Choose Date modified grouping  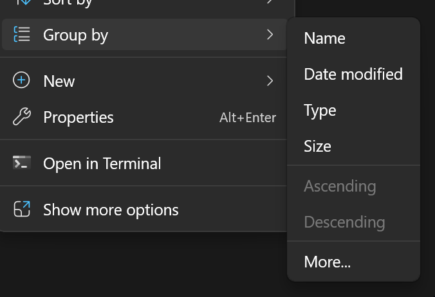(x=353, y=75)
